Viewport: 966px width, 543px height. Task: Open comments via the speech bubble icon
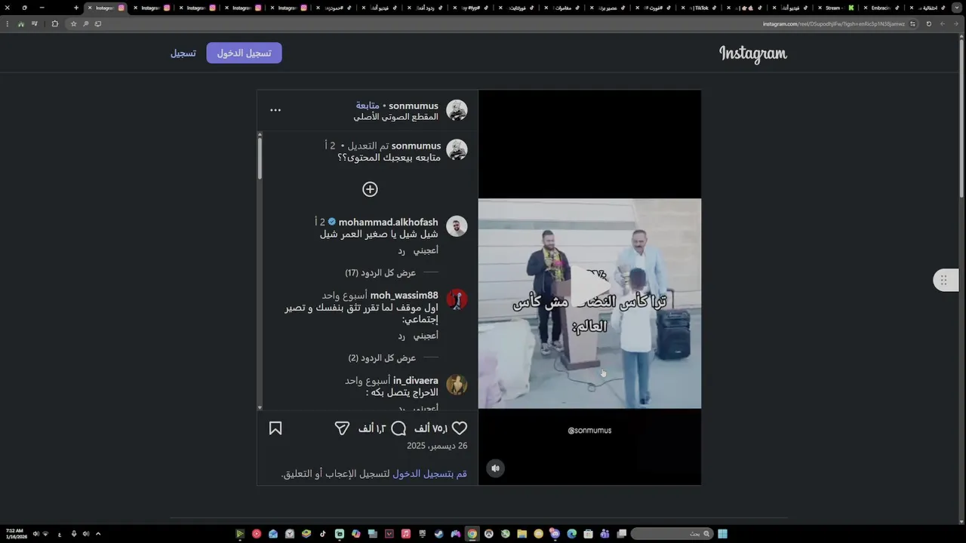point(398,428)
